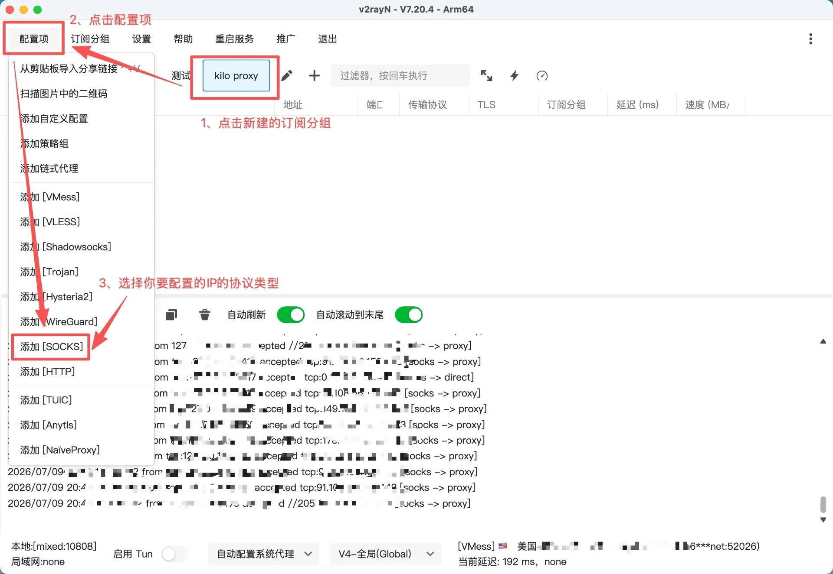This screenshot has width=833, height=574.
Task: Click the expand arrows auto-size columns icon
Action: 486,76
